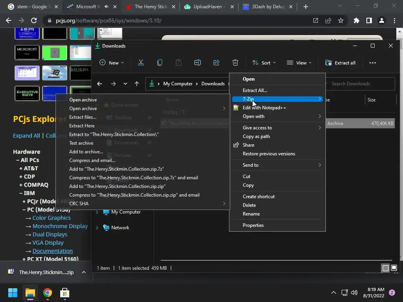403x302 pixels.
Task: Open the Windows Start menu
Action: [x=13, y=293]
